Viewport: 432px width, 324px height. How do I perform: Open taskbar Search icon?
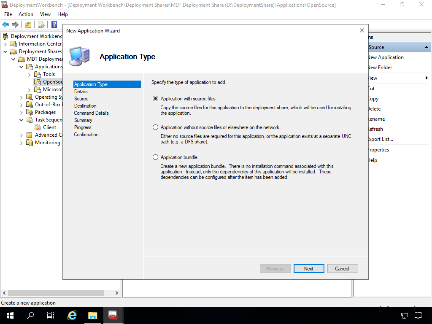coord(30,316)
